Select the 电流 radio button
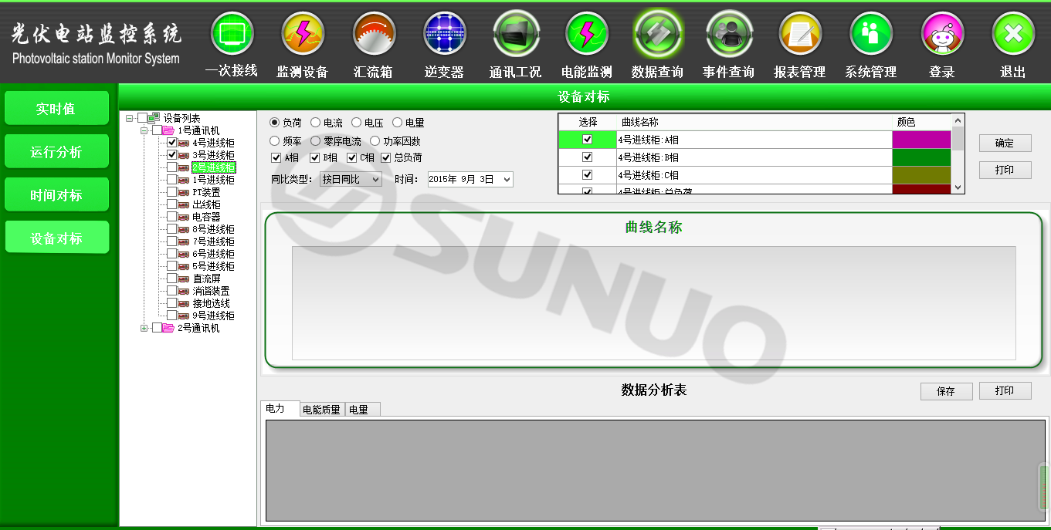 pyautogui.click(x=316, y=123)
